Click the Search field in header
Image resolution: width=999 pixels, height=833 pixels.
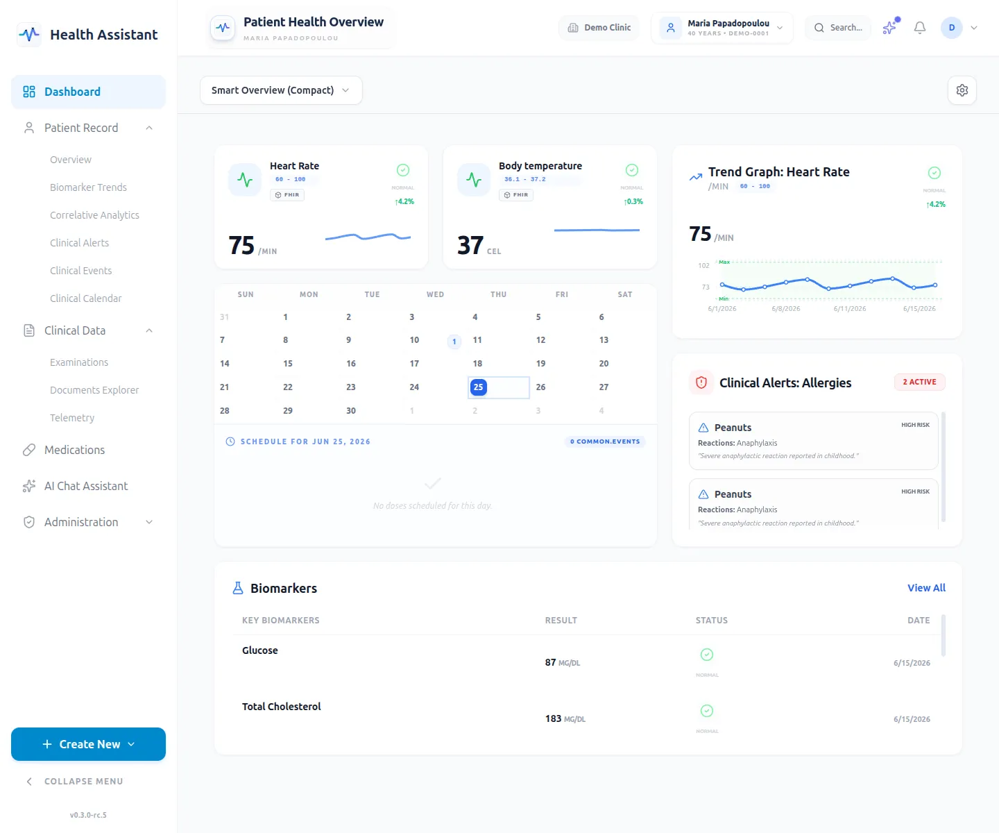point(838,28)
